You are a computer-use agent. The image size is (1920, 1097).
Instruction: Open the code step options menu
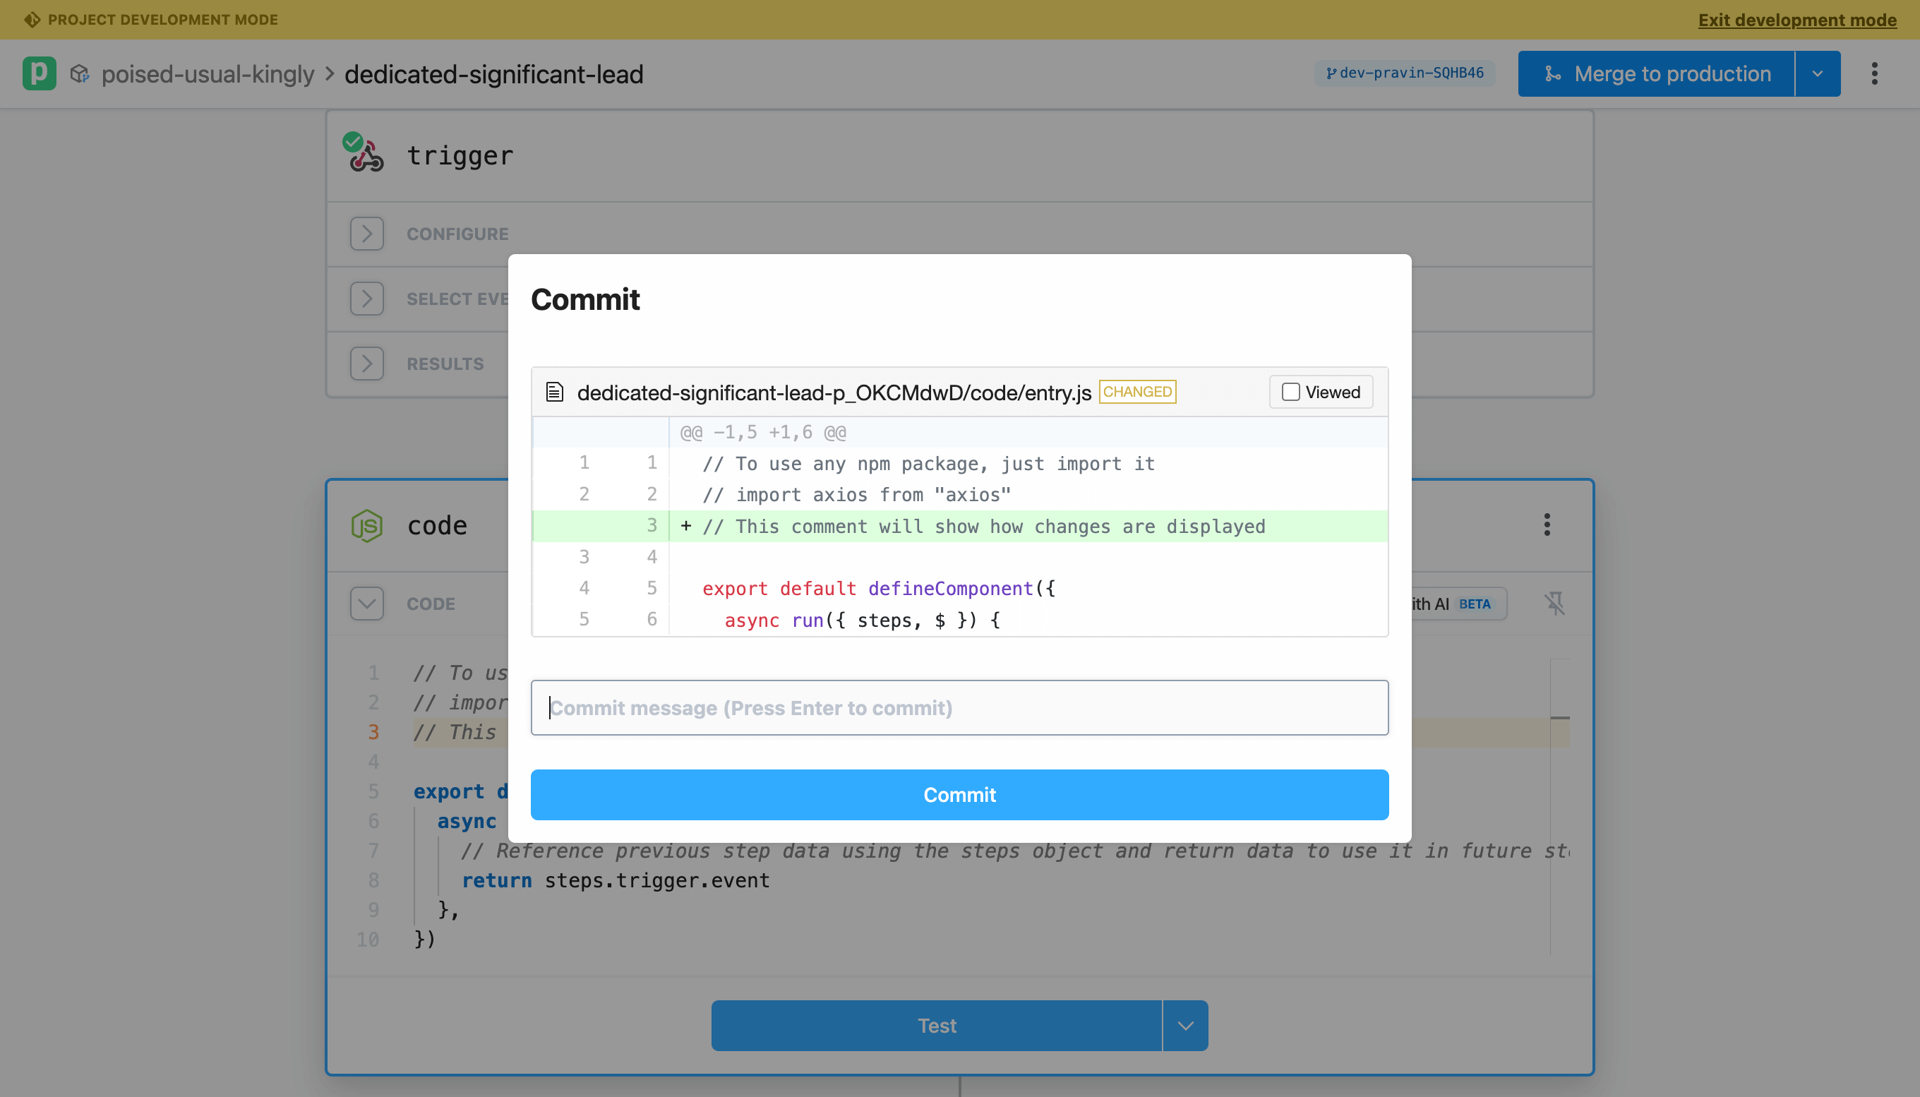click(1546, 524)
